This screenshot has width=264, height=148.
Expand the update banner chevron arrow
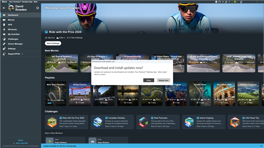click(x=261, y=146)
